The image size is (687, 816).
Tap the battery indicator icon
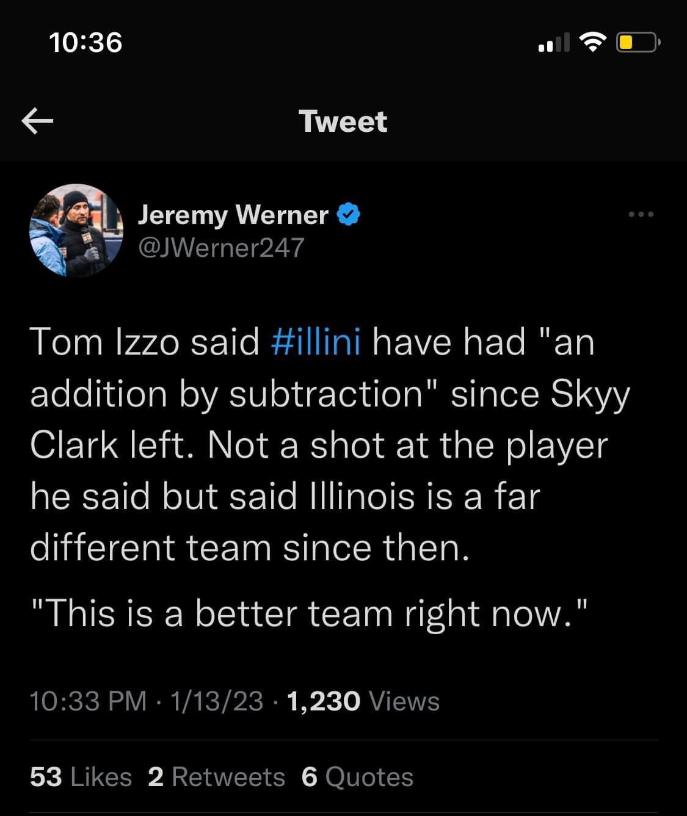[x=636, y=42]
